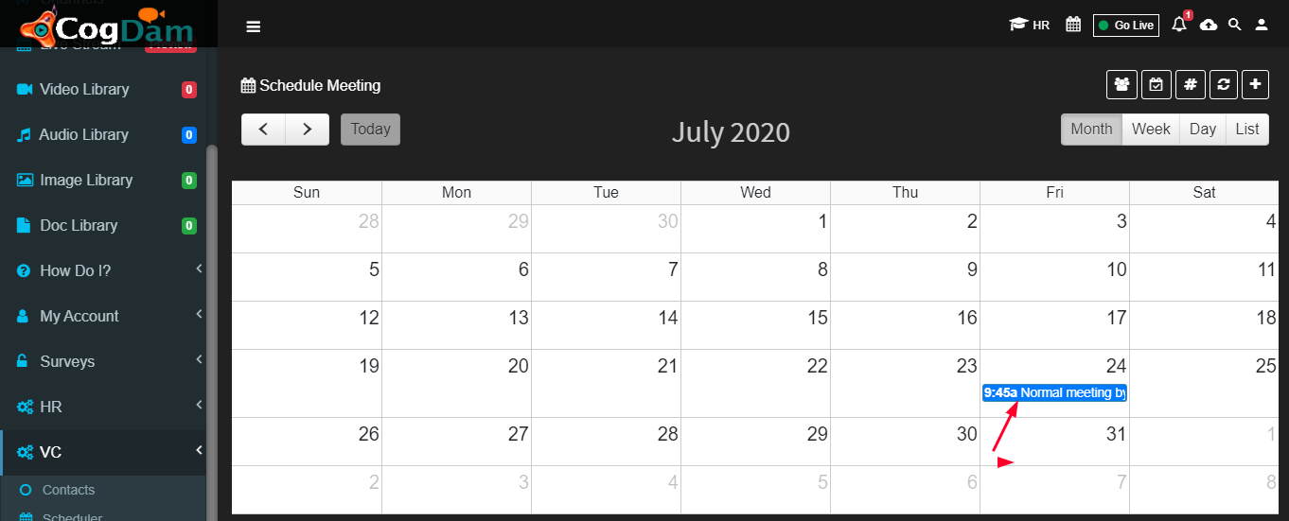The image size is (1289, 521).
Task: Switch to the Week view
Action: (x=1151, y=129)
